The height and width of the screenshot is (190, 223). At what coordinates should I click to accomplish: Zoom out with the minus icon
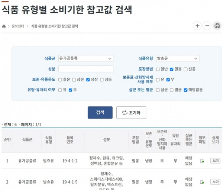point(207,26)
